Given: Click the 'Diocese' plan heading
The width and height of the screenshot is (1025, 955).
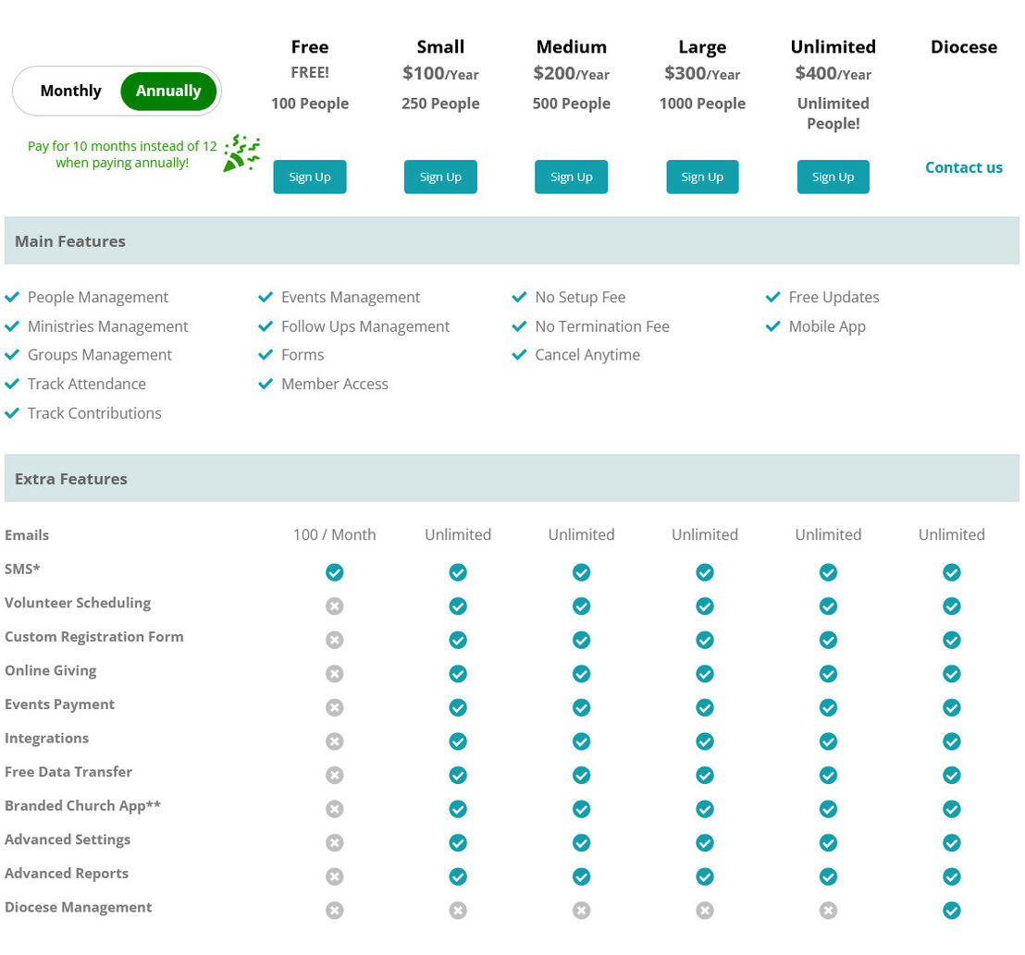Looking at the screenshot, I should [x=964, y=47].
